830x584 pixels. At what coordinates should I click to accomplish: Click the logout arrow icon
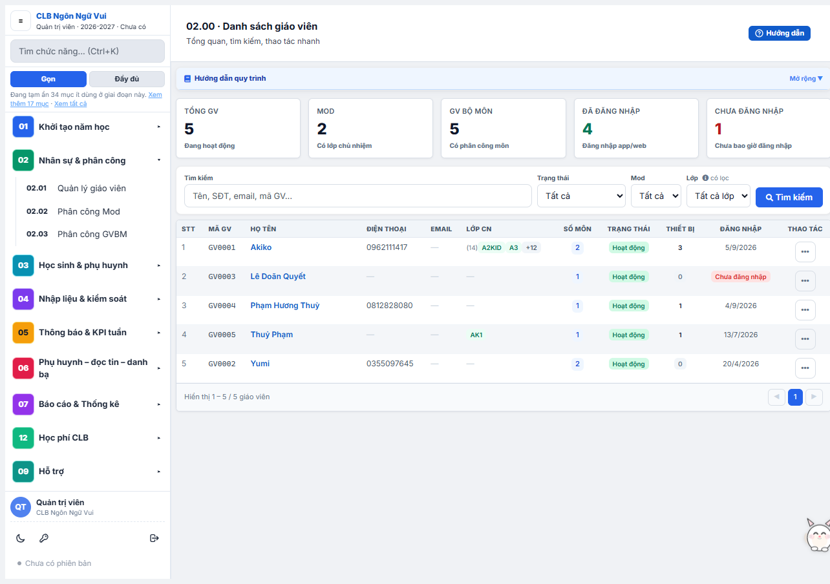(x=154, y=538)
